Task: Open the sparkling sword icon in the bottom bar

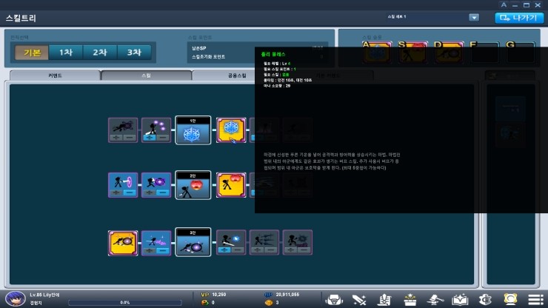Action: pyautogui.click(x=359, y=300)
